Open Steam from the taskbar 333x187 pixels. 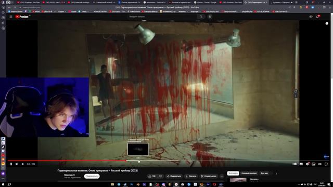125,184
